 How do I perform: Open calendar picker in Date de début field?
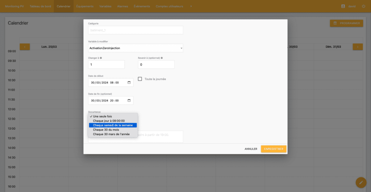click(x=129, y=83)
